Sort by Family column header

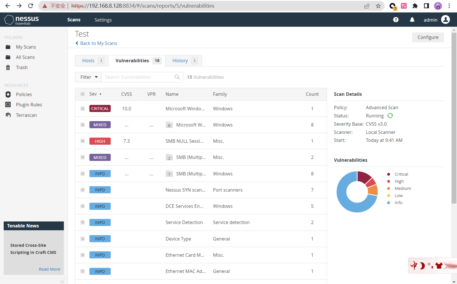point(220,94)
